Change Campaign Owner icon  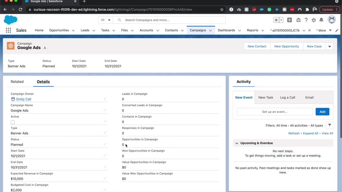[105, 99]
